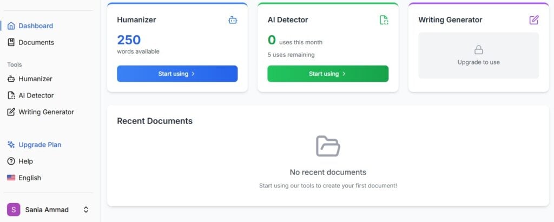Click the file-scan icon beside sidebar AI Detector
This screenshot has width=554, height=222.
(x=11, y=95)
